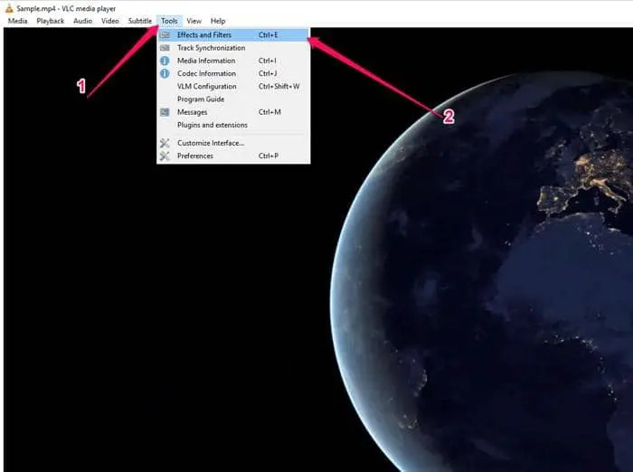Click the Media Information info icon

(x=165, y=61)
